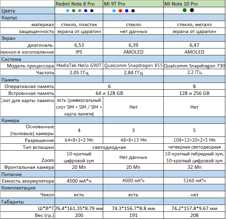The width and height of the screenshot is (226, 219).
Task: Click the '74.2*157.8*9.67 мм' dimensions cell
Action: (194, 208)
